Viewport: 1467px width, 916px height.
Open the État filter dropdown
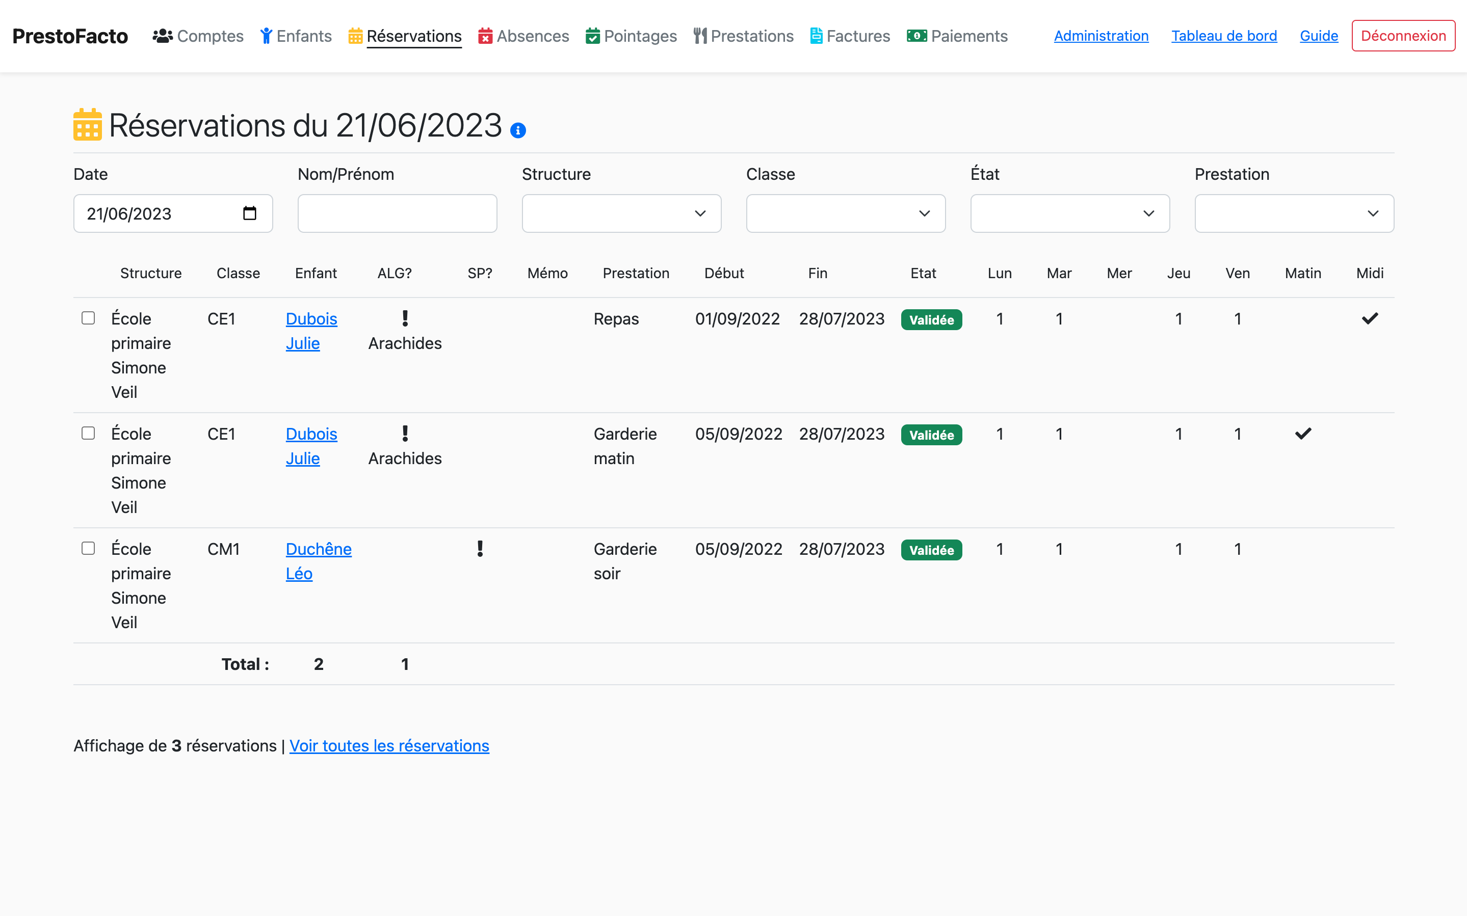click(1069, 213)
